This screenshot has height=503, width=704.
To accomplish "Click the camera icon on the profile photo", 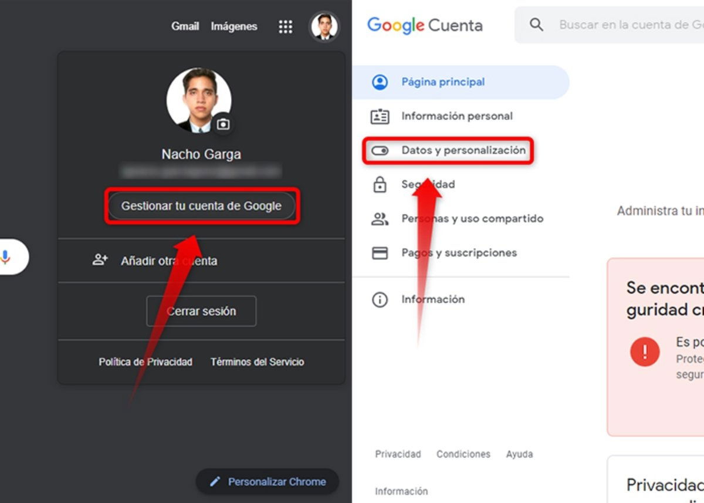I will tap(223, 123).
